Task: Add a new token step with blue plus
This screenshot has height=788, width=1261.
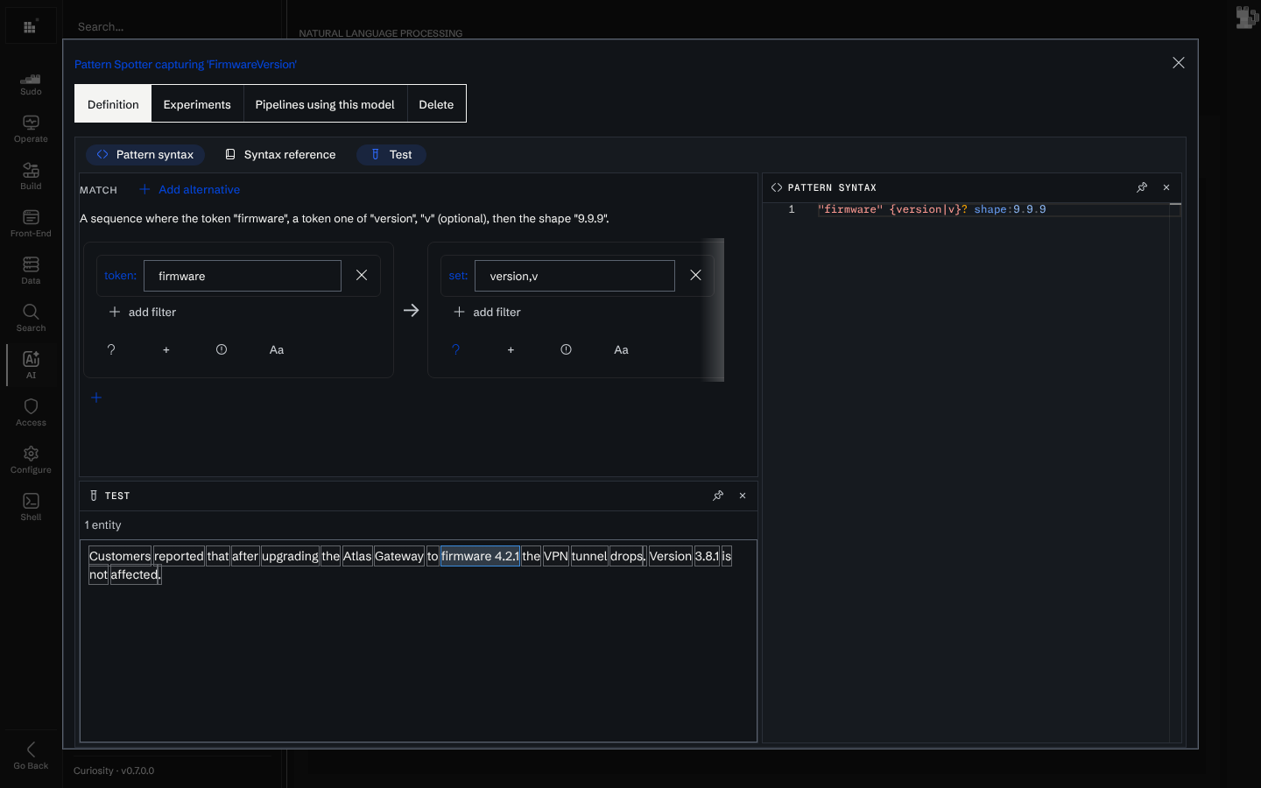Action: tap(96, 398)
